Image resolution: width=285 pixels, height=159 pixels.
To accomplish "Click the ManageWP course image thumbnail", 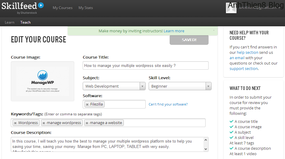I will coord(43,81).
